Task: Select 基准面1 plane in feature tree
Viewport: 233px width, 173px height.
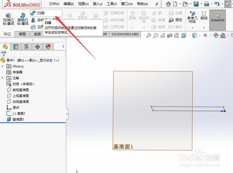Action: pyautogui.click(x=15, y=119)
